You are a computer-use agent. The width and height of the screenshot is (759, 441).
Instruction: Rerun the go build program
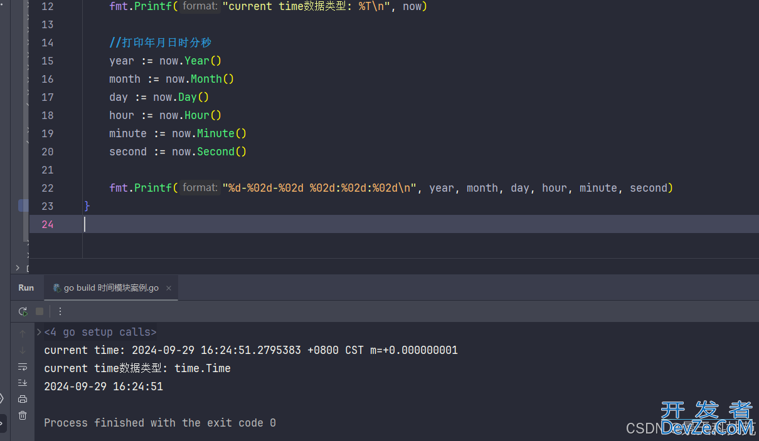pos(23,311)
